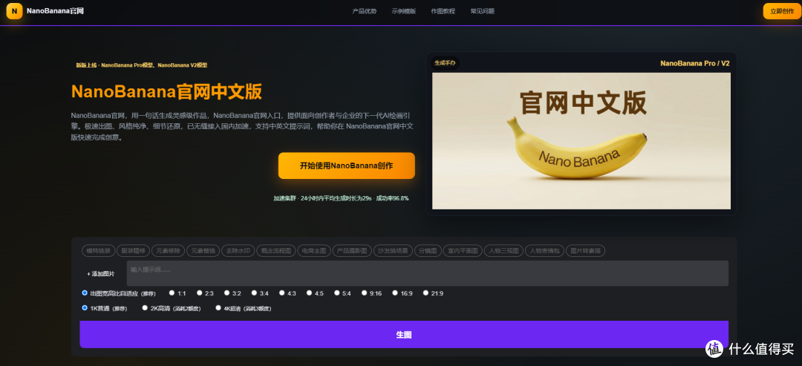Set aspect ratio to 9:16

[364, 293]
